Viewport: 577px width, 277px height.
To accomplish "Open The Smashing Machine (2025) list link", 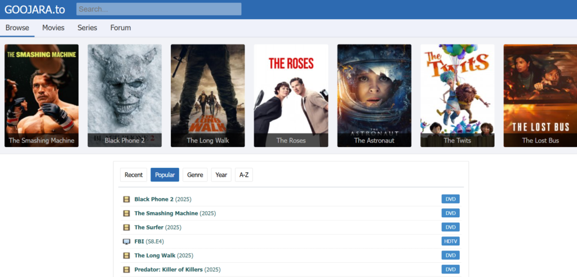I will point(175,213).
